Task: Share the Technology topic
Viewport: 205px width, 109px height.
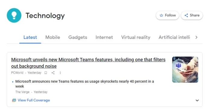Action: [192, 15]
